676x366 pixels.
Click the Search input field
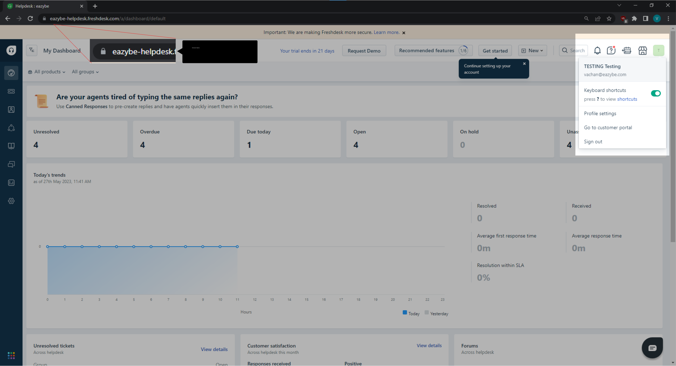[577, 50]
